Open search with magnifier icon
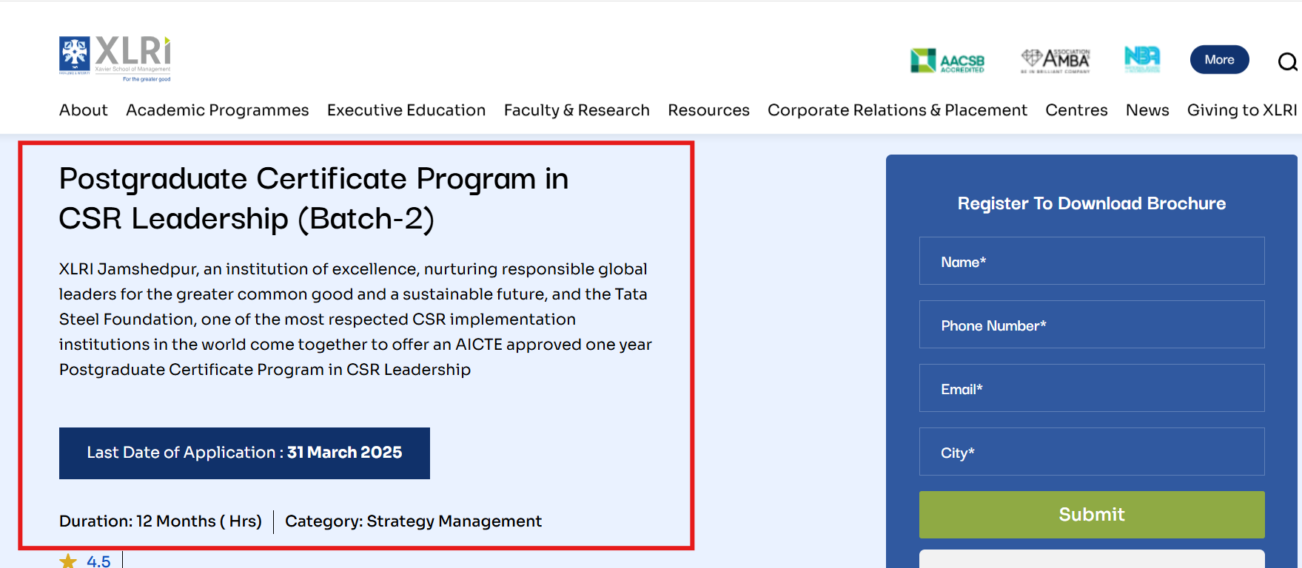 1287,61
